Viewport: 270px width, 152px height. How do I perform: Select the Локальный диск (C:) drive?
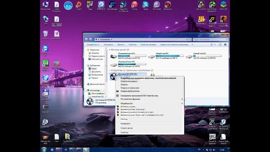[128, 56]
